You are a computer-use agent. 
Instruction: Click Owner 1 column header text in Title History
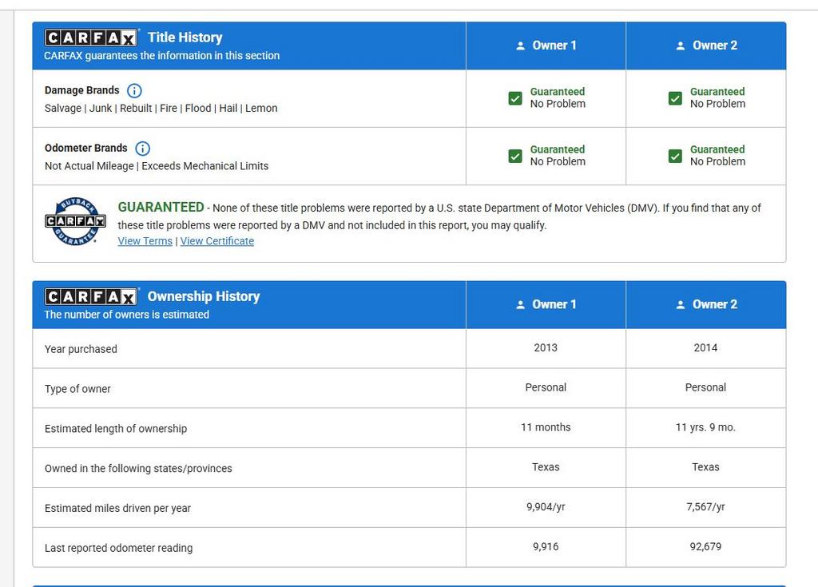(554, 46)
